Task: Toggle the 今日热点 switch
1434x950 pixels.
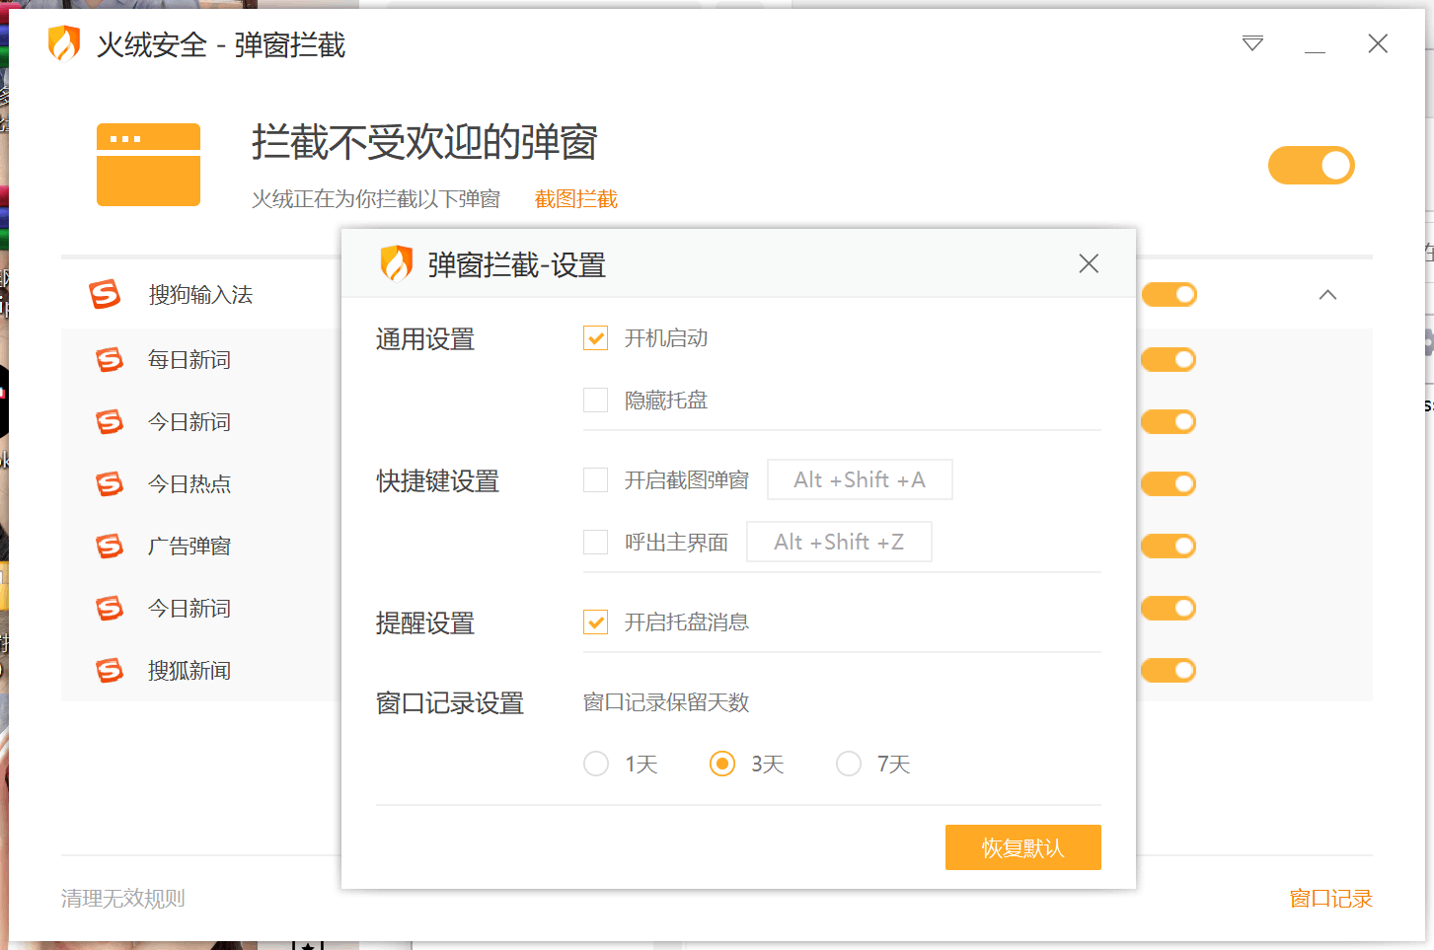Action: click(1170, 484)
